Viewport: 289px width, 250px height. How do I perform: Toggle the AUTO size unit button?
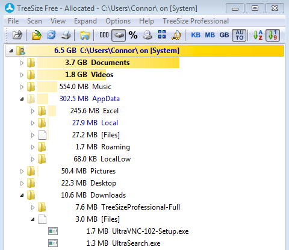[239, 35]
